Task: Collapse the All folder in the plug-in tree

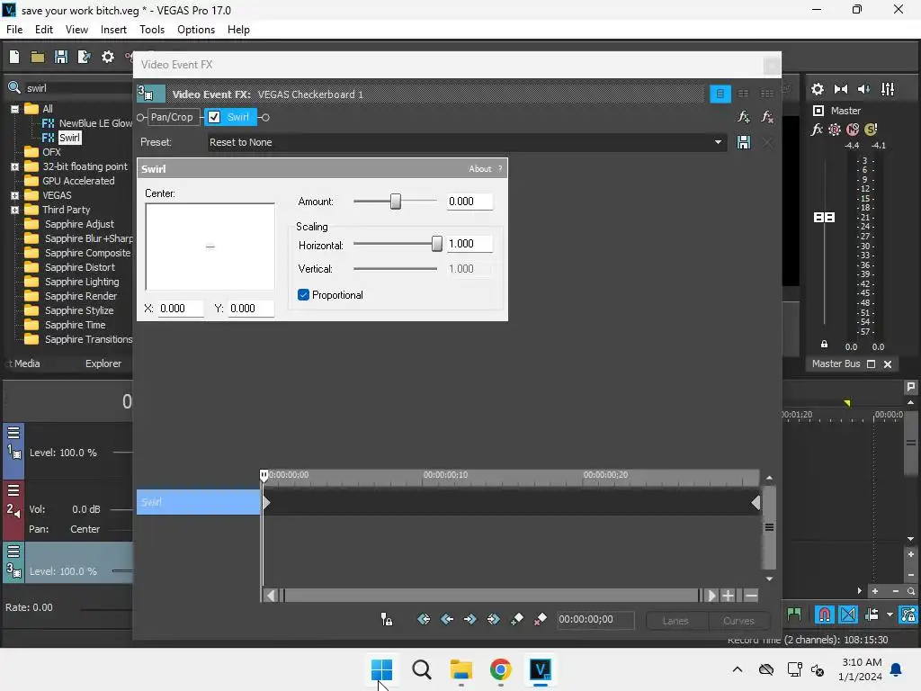Action: (14, 109)
